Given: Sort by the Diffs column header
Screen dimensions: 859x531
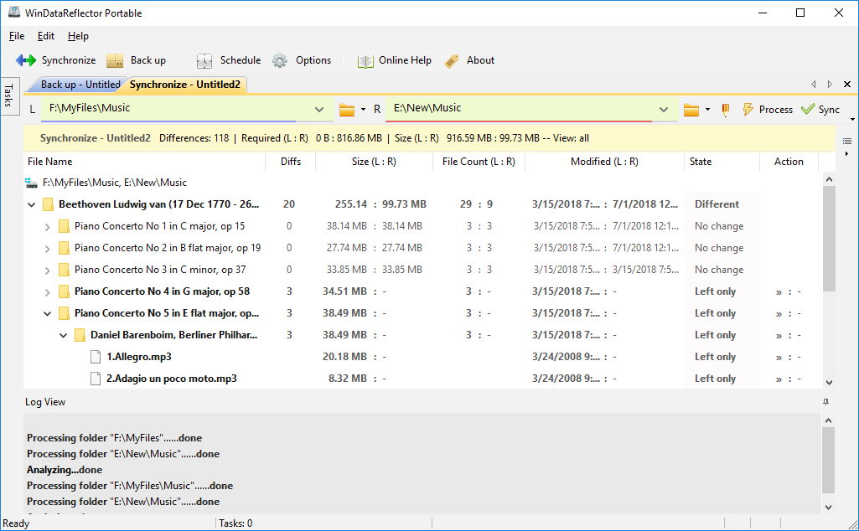Looking at the screenshot, I should (290, 162).
